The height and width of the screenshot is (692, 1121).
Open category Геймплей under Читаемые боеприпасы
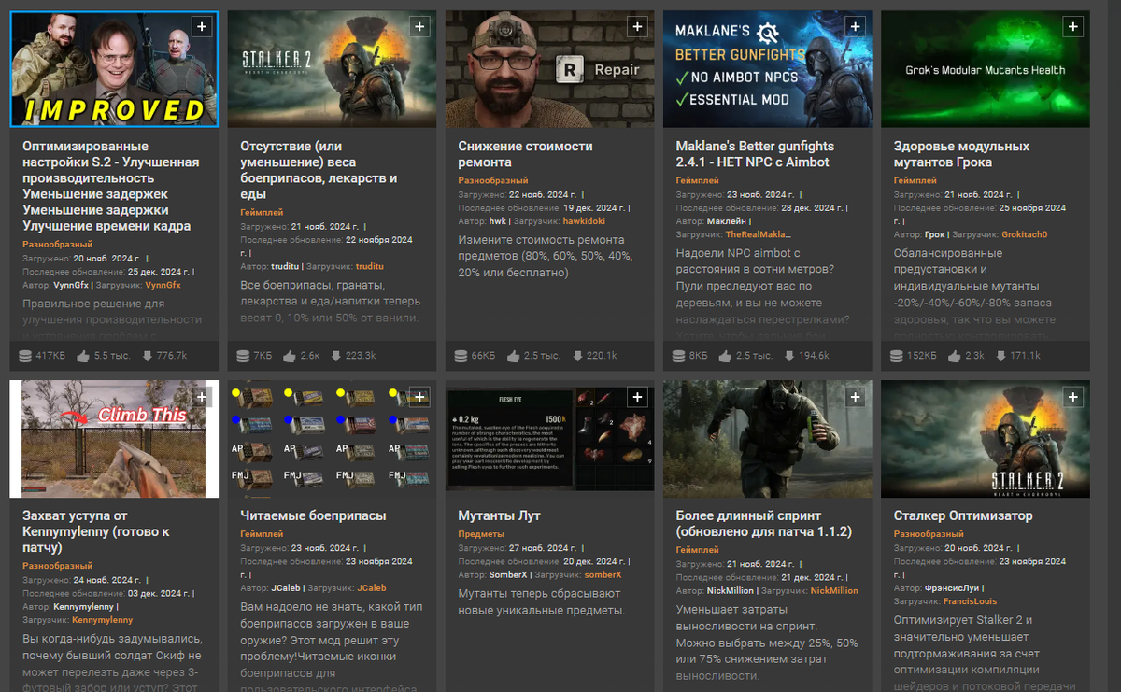tap(262, 534)
